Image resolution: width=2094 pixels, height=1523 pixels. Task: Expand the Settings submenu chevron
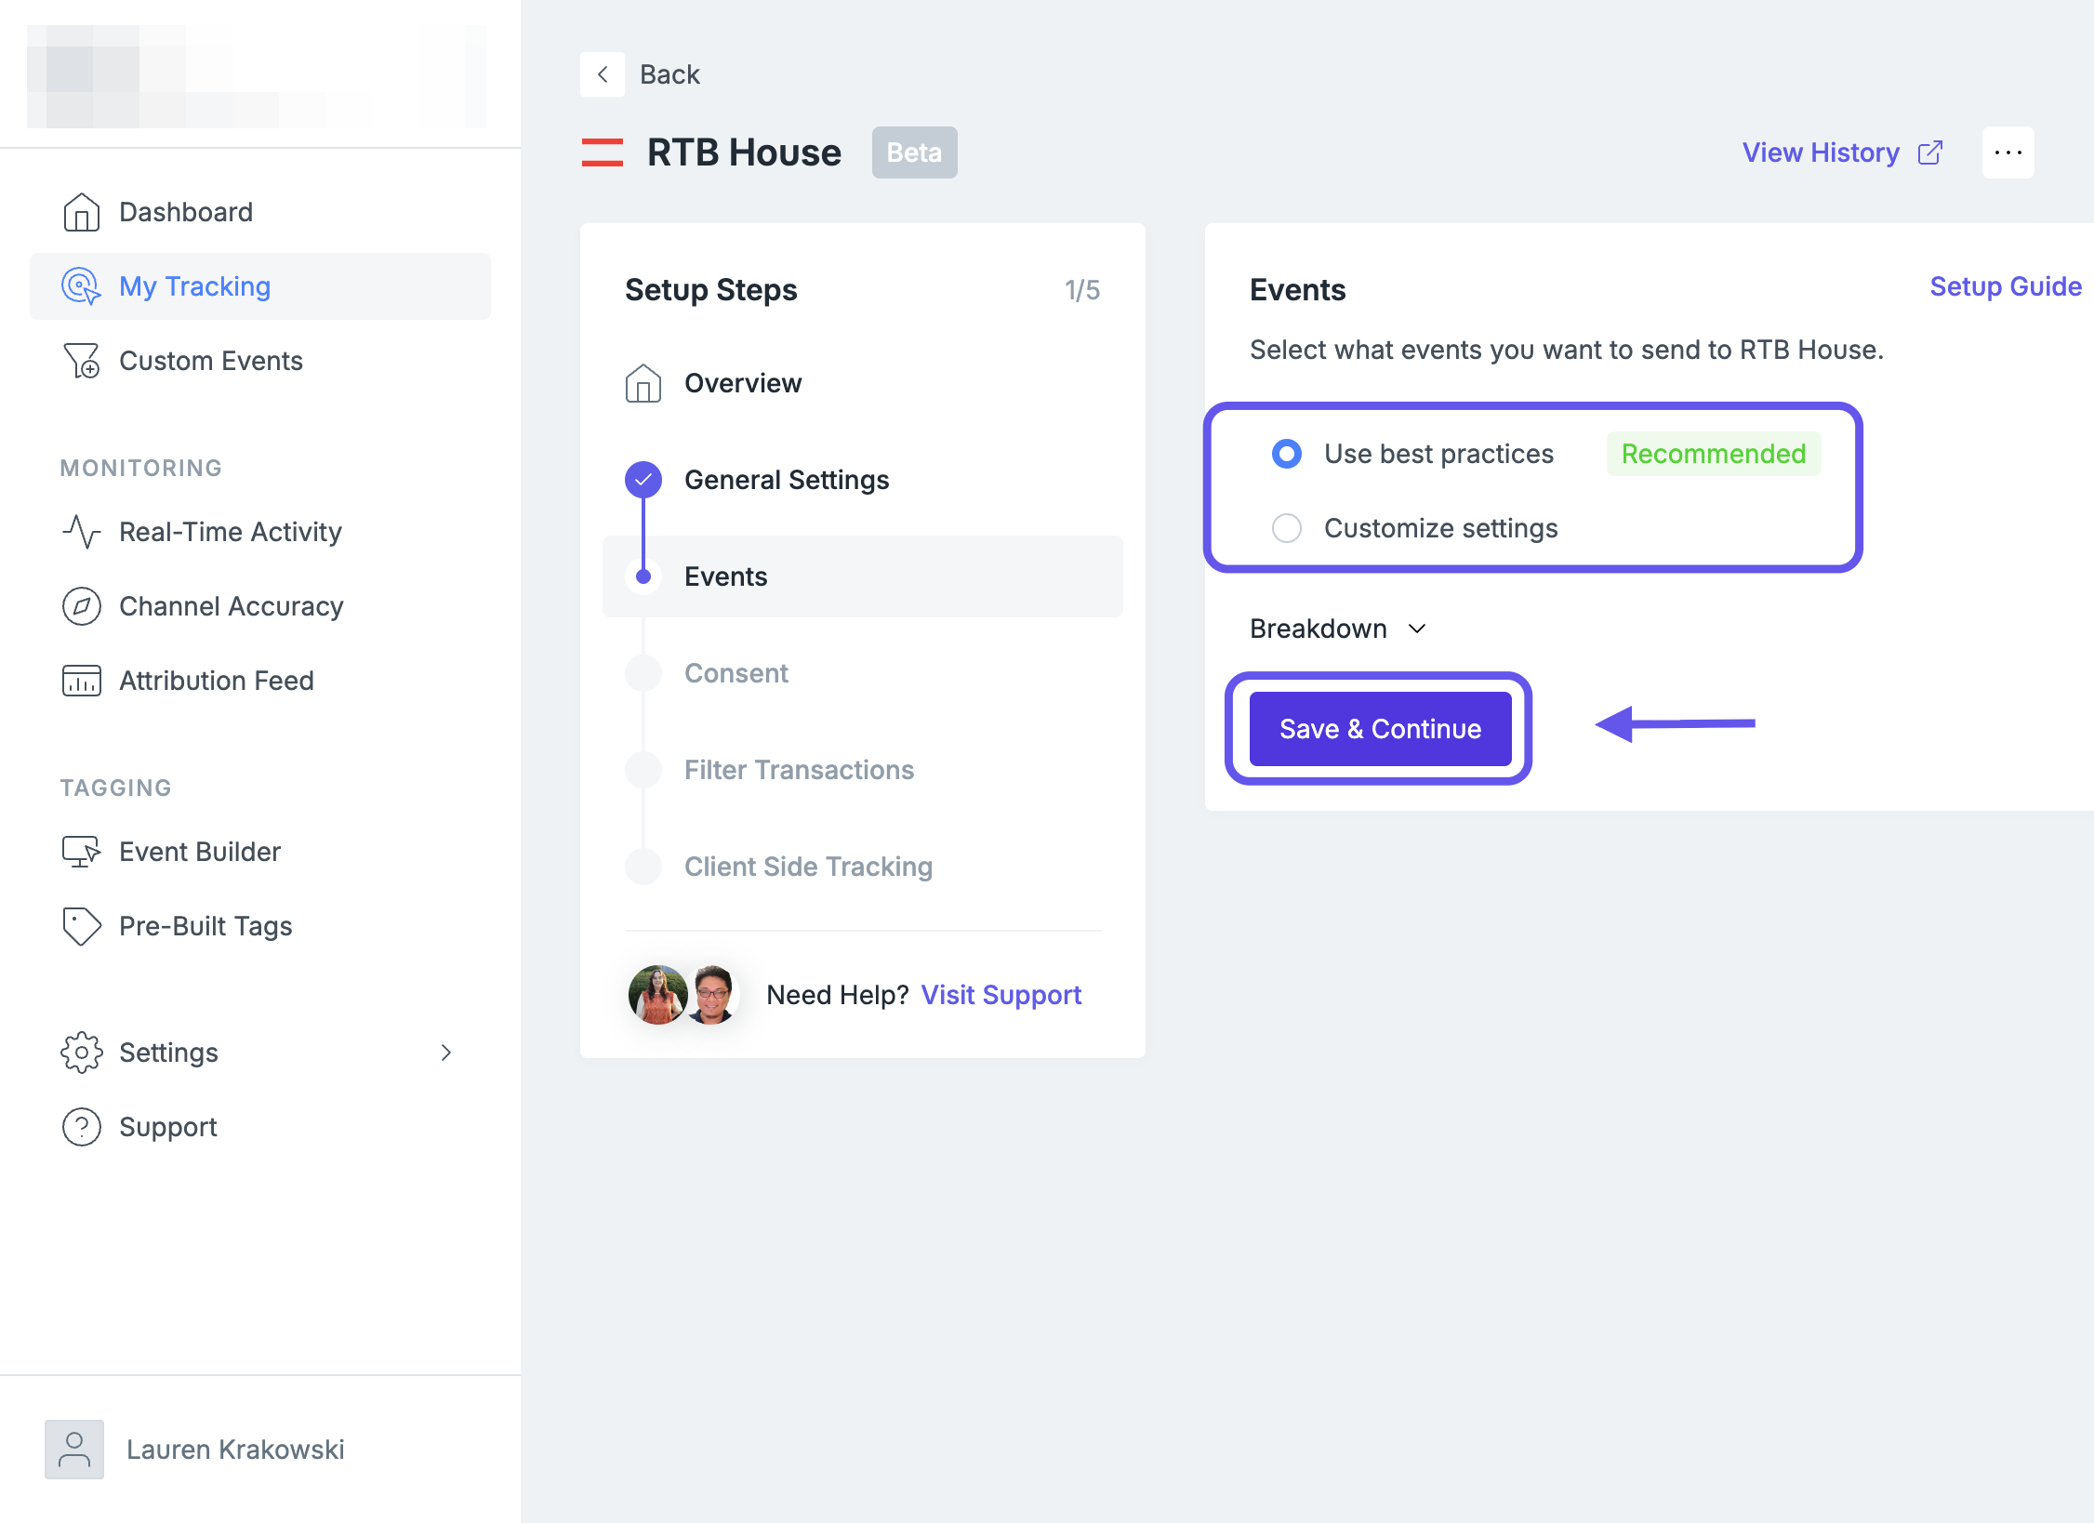coord(446,1053)
